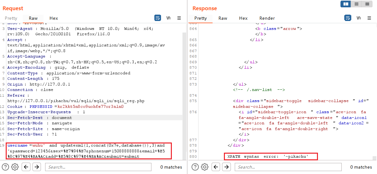Select combined tabbed layout view

coord(367,4)
